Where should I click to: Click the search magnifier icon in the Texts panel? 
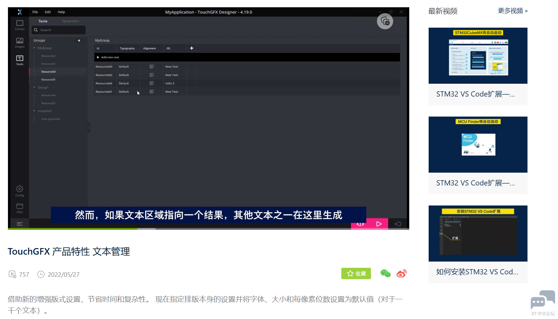point(36,30)
